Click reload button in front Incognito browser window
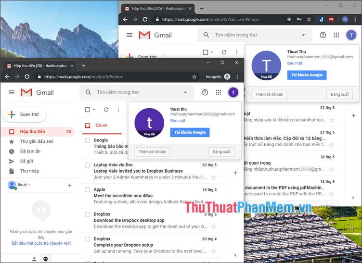The width and height of the screenshot is (362, 263). point(27,77)
